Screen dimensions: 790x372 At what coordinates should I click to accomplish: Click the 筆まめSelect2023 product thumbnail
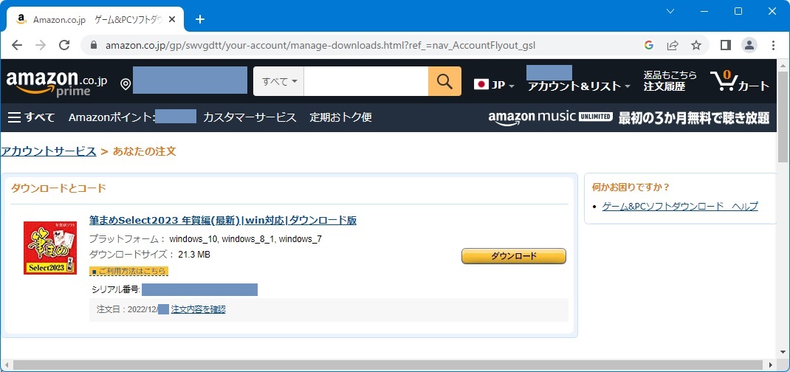tap(50, 248)
